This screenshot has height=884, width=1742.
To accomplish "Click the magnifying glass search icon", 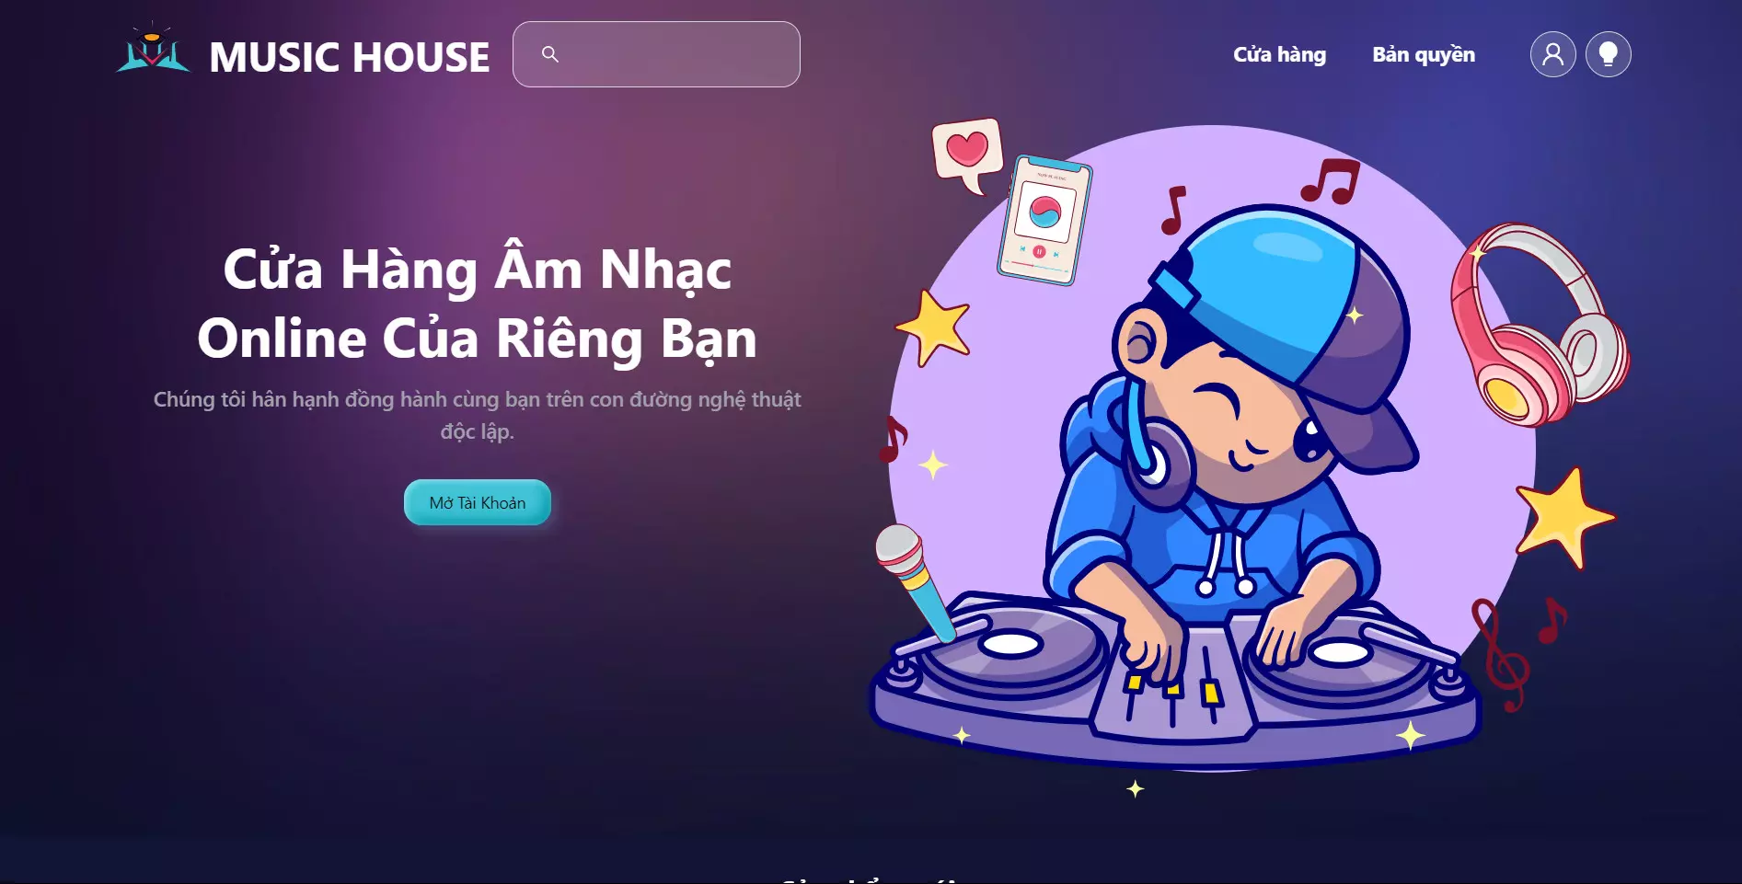I will 550,54.
